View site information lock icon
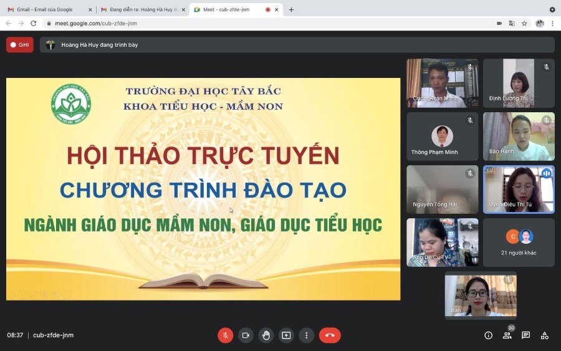Screen dimensions: 561x351 tap(49, 23)
